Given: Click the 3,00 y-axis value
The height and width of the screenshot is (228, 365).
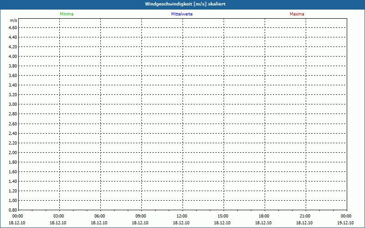Looking at the screenshot, I should [13, 104].
